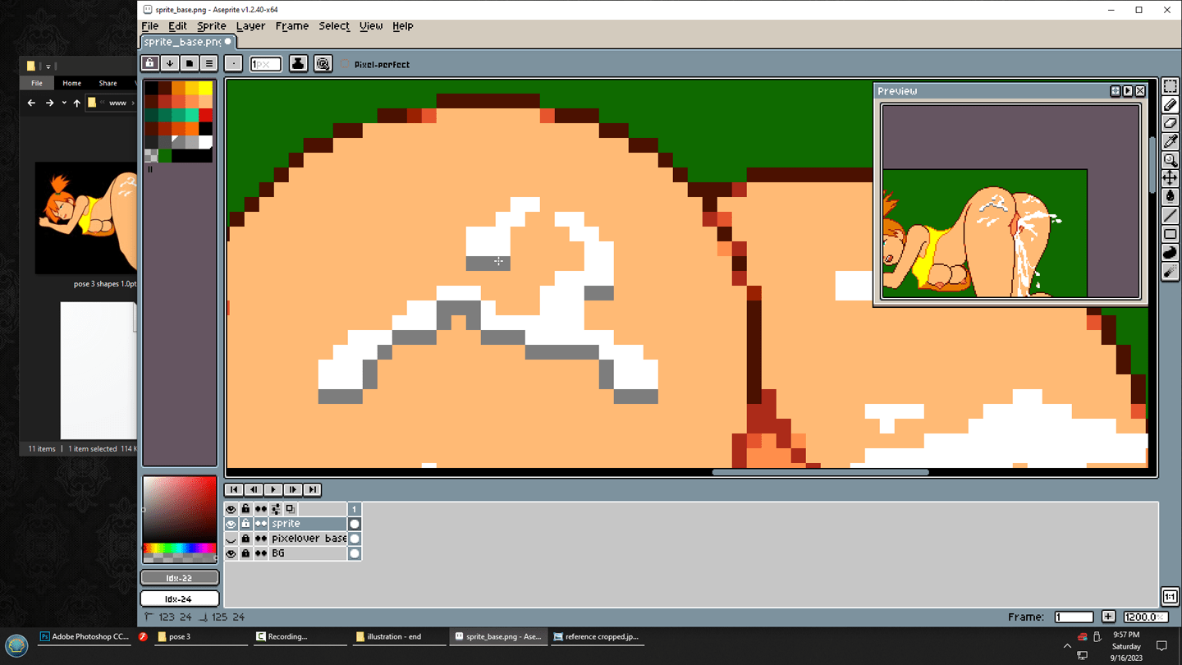
Task: Open the brush type selector
Action: point(233,63)
